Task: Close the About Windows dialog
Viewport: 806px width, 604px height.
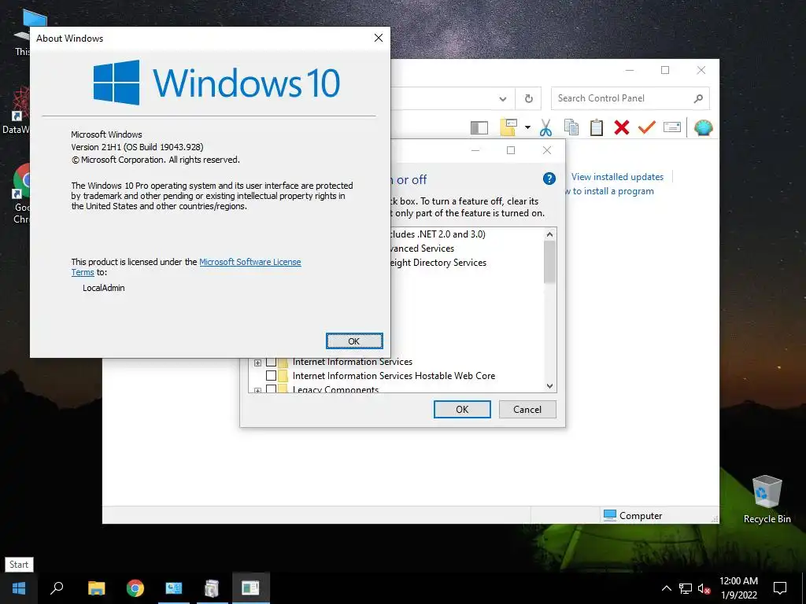Action: pos(379,38)
